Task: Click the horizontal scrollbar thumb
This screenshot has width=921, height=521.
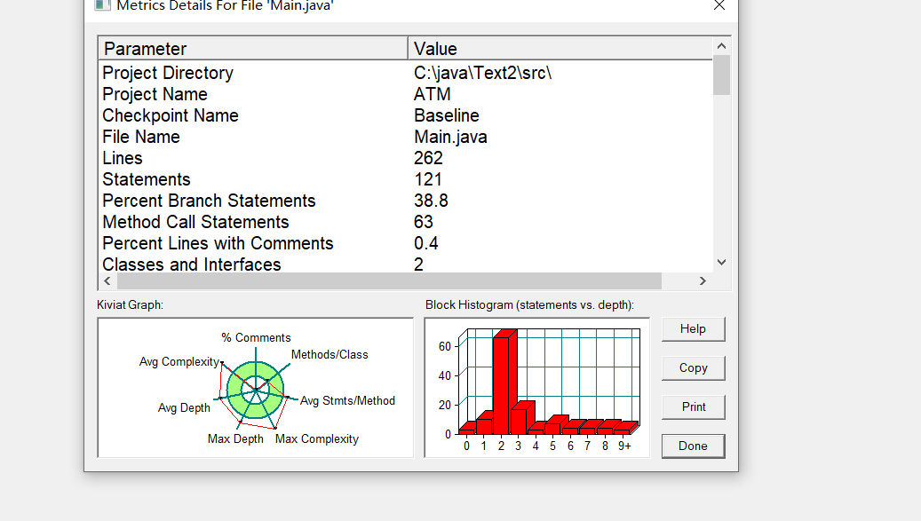Action: point(389,281)
